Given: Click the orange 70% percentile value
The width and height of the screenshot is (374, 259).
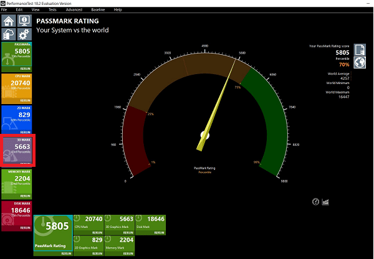Looking at the screenshot, I should pyautogui.click(x=344, y=65).
